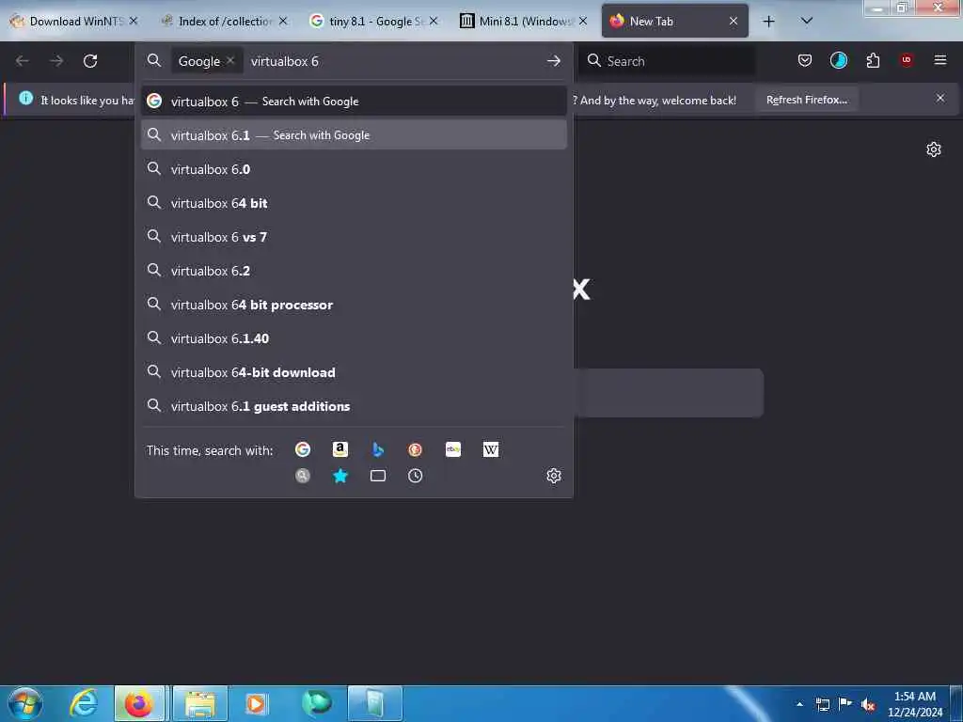Image resolution: width=963 pixels, height=722 pixels.
Task: Reload the page with the refresh icon
Action: [90, 61]
